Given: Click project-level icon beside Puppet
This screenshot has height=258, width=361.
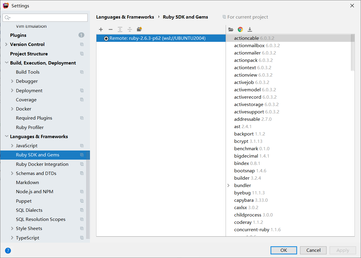Looking at the screenshot, I should [82, 201].
